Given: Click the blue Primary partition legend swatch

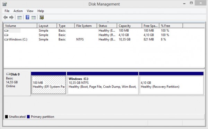Looking at the screenshot, I should pyautogui.click(x=28, y=117).
